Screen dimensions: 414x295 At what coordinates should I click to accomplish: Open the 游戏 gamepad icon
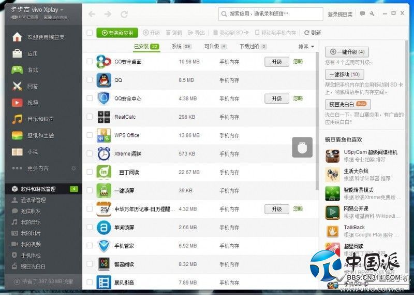click(17, 70)
